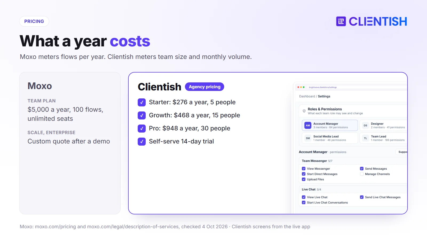This screenshot has width=427, height=240.
Task: Uncheck Start Live Chat Conversations
Action: pos(303,202)
